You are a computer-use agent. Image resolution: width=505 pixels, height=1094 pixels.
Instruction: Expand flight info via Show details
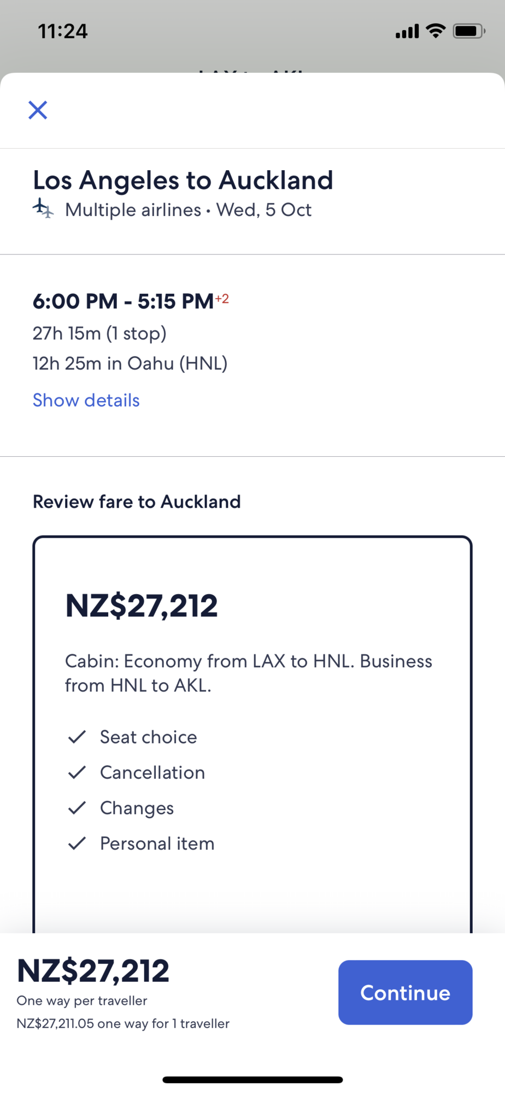tap(86, 400)
